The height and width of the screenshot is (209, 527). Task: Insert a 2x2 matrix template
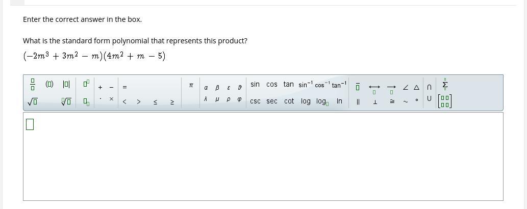(445, 101)
